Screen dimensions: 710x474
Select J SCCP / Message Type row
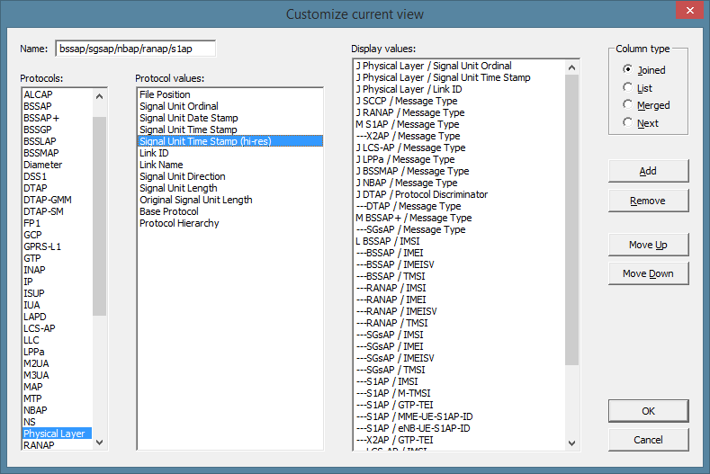(x=459, y=101)
